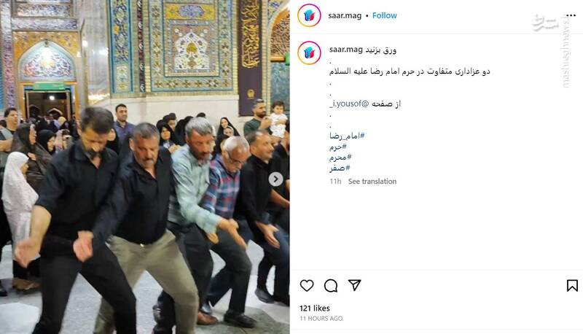Image resolution: width=583 pixels, height=334 pixels.
Task: Follow the saar.mag account
Action: point(385,15)
